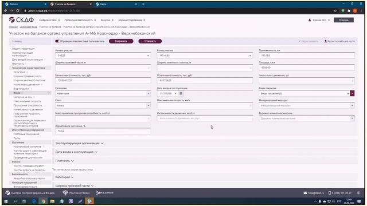
Task: Reload the browser page
Action: [x=18, y=11]
